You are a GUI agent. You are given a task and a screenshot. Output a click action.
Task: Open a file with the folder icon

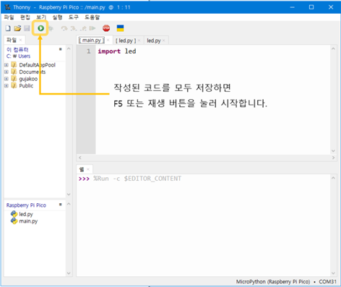click(17, 28)
